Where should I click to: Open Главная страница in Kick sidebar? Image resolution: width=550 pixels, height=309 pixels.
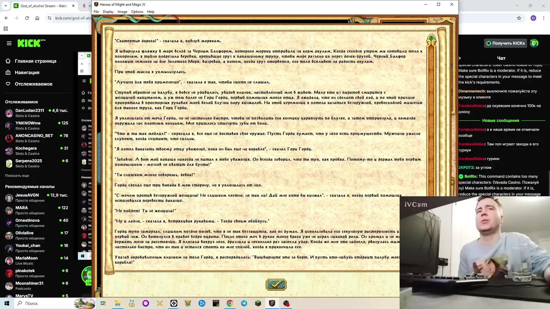pos(35,61)
